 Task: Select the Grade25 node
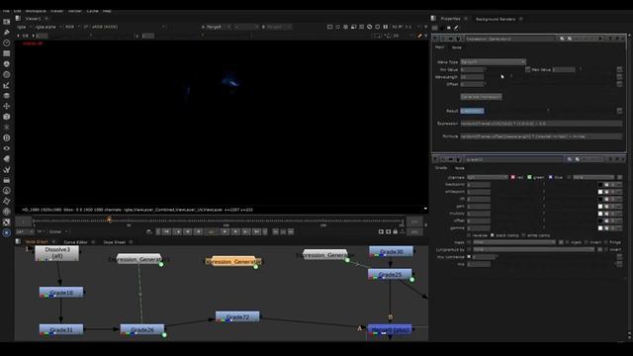point(390,275)
